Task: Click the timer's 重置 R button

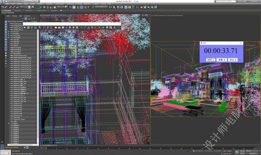Action: pyautogui.click(x=222, y=60)
